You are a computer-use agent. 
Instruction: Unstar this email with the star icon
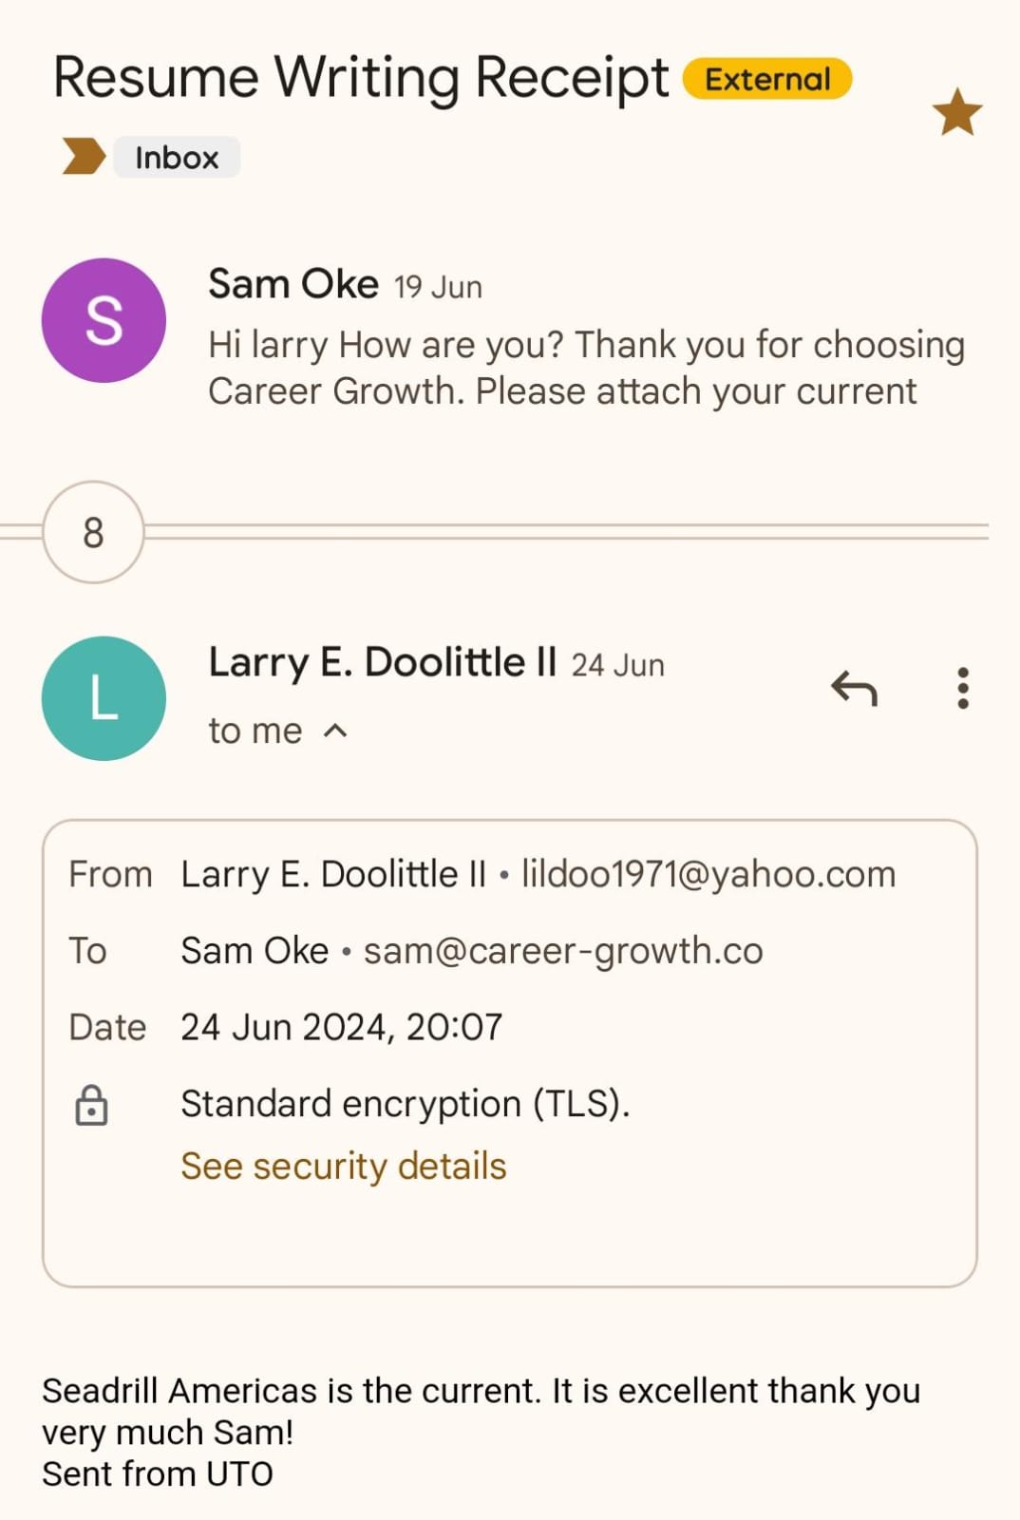956,112
